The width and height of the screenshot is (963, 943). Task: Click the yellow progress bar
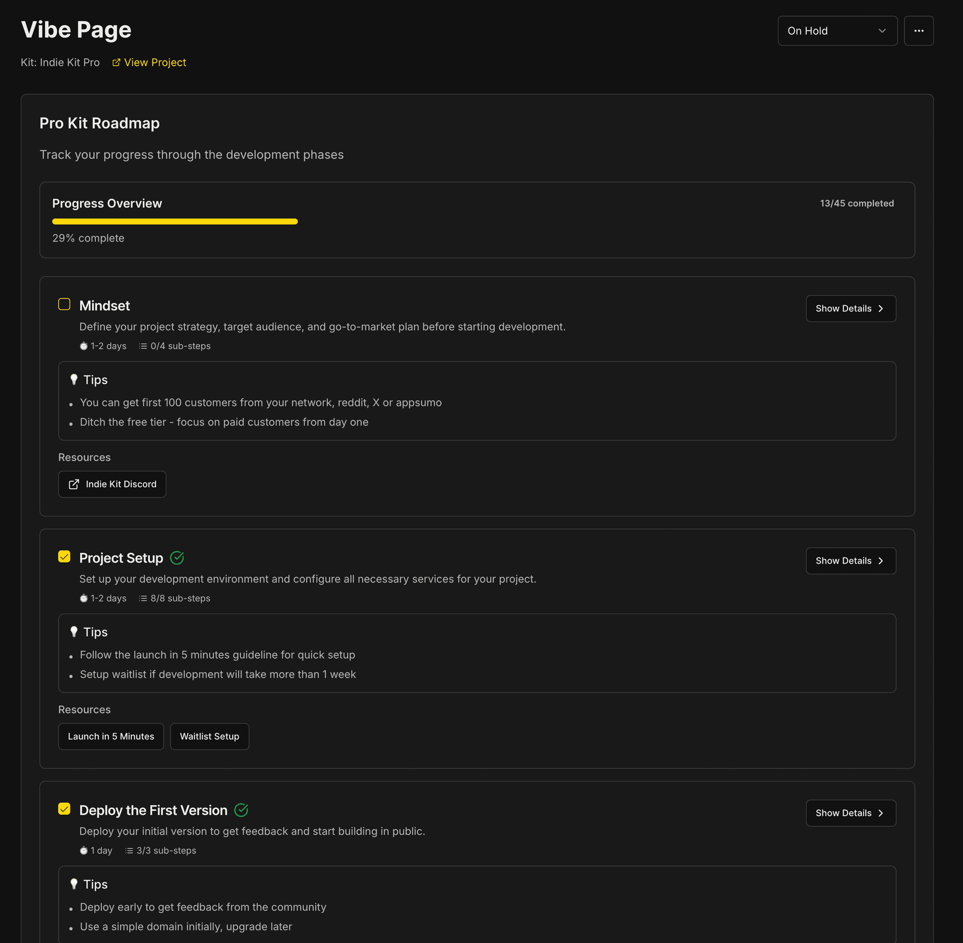(175, 222)
